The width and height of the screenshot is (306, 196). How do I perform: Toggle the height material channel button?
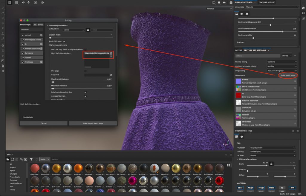coord(250,188)
